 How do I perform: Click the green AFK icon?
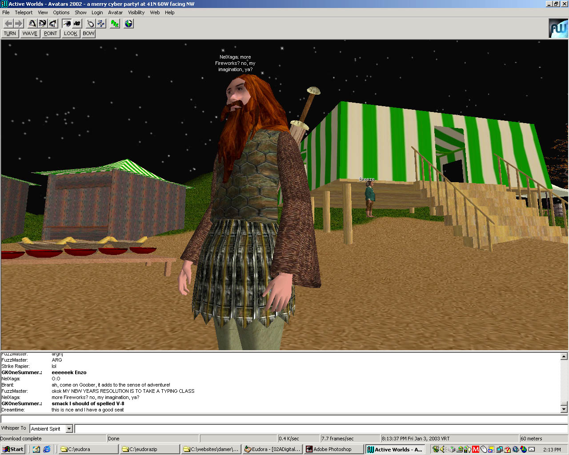(x=115, y=24)
